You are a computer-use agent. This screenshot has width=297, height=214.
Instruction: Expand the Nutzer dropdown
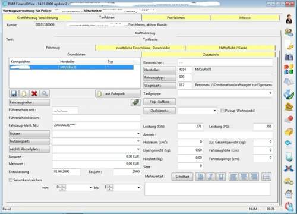tap(138, 134)
